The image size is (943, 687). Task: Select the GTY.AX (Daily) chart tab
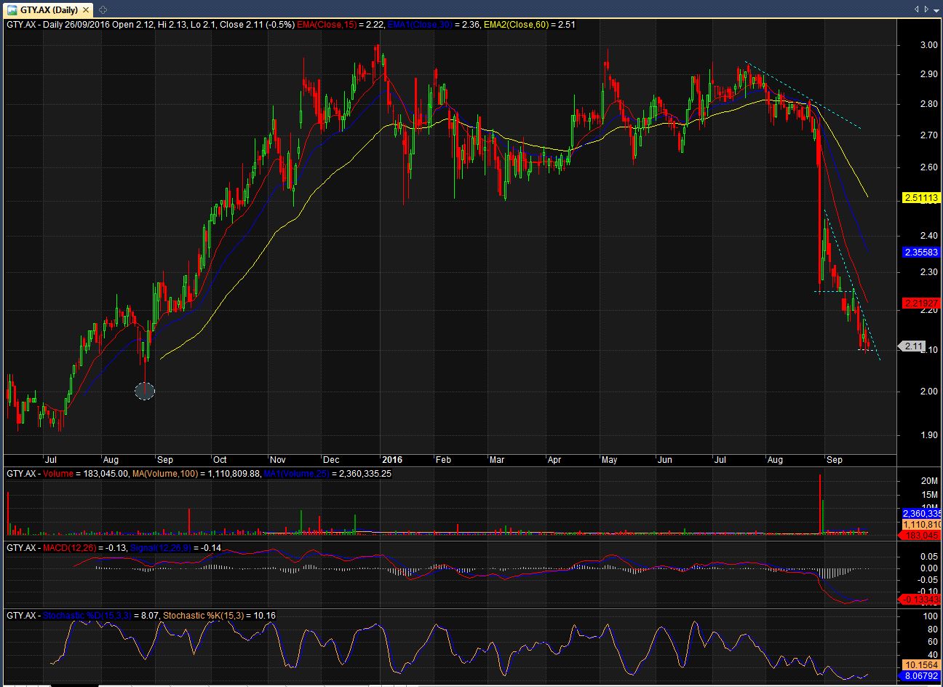point(48,9)
